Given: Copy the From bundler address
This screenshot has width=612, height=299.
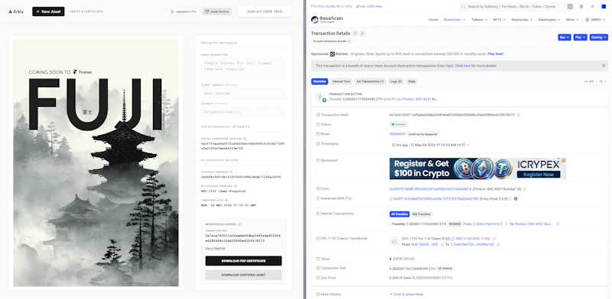Looking at the screenshot, I should point(525,189).
